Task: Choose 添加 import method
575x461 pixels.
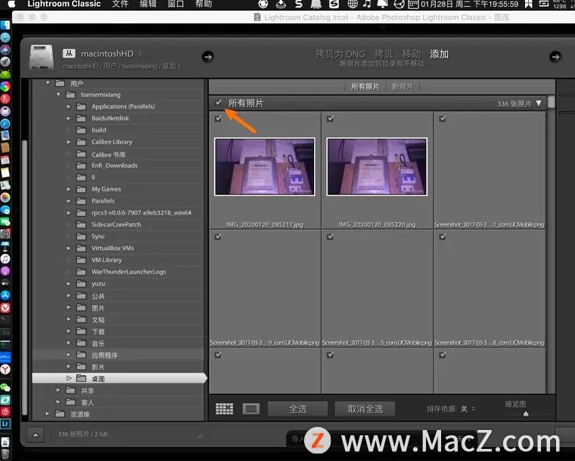Action: pyautogui.click(x=440, y=54)
